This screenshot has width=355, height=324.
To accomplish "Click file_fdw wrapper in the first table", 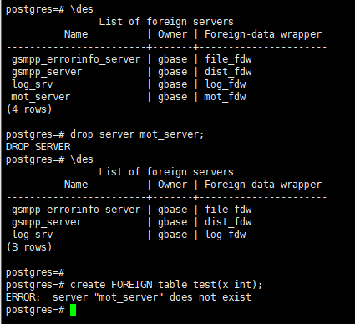I will click(228, 59).
